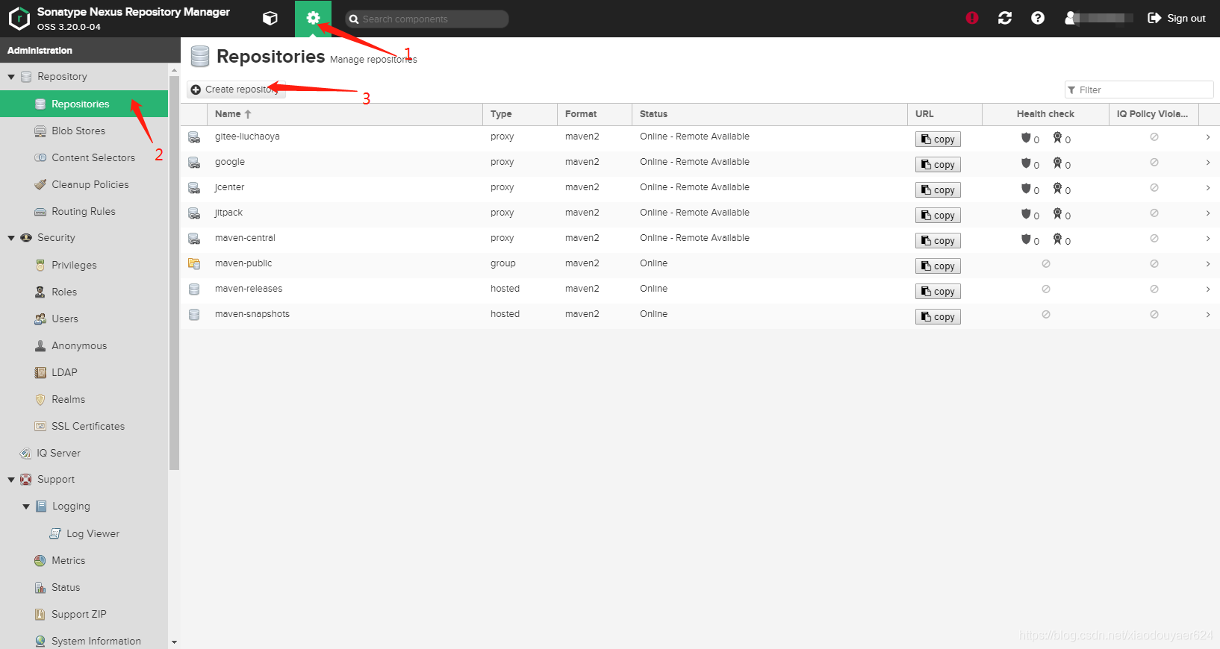Click the sidebar vertical scrollbar
Screen dimensions: 1220x649
click(174, 272)
